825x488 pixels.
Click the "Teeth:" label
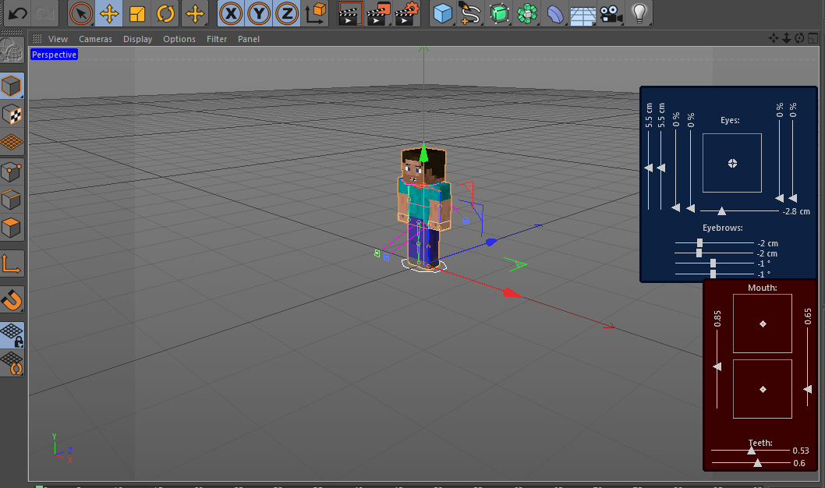click(761, 443)
